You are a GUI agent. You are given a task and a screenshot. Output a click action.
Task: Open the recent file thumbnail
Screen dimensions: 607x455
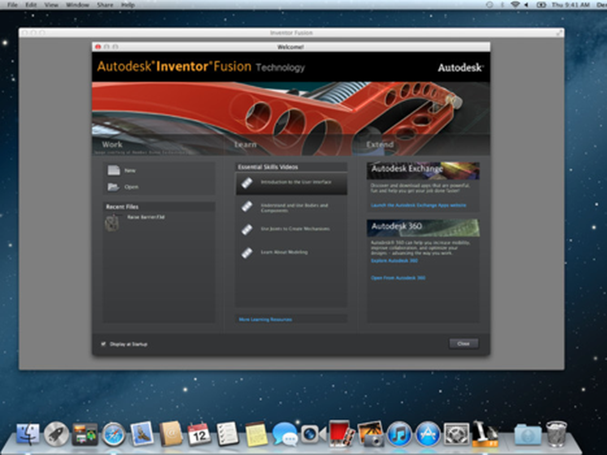coord(112,223)
